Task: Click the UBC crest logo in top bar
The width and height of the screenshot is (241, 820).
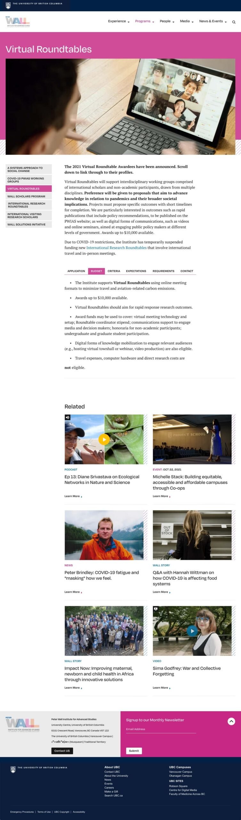Action: pos(8,5)
